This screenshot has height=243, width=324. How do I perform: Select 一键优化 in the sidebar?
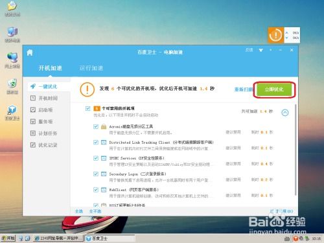(49, 87)
